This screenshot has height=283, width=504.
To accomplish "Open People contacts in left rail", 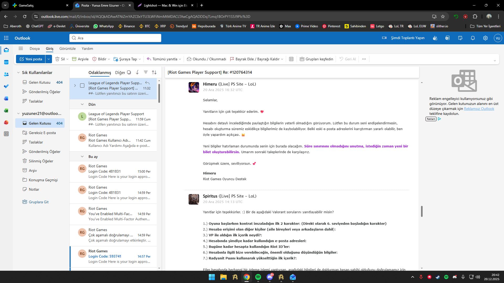I will [6, 74].
